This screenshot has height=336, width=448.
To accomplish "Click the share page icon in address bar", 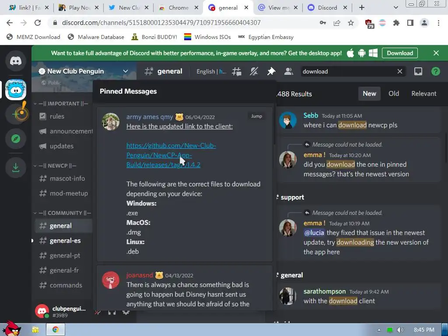I will coord(337,23).
